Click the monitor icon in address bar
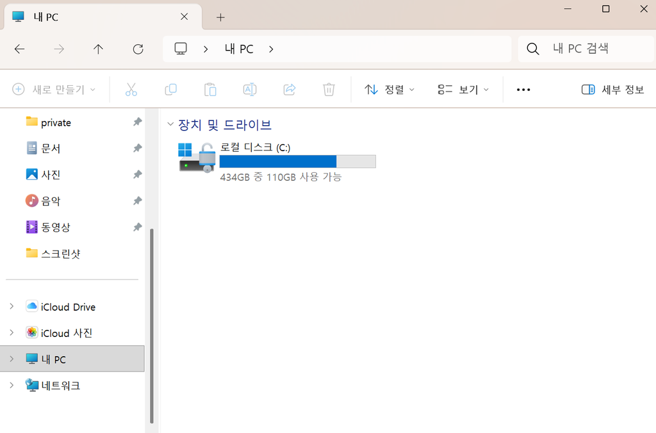Screen dimensions: 656x433 pyautogui.click(x=181, y=49)
